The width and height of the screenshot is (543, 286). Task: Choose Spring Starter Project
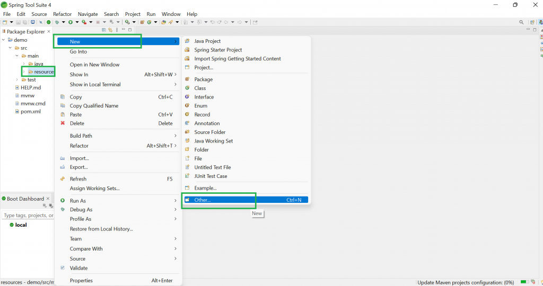[x=246, y=50]
